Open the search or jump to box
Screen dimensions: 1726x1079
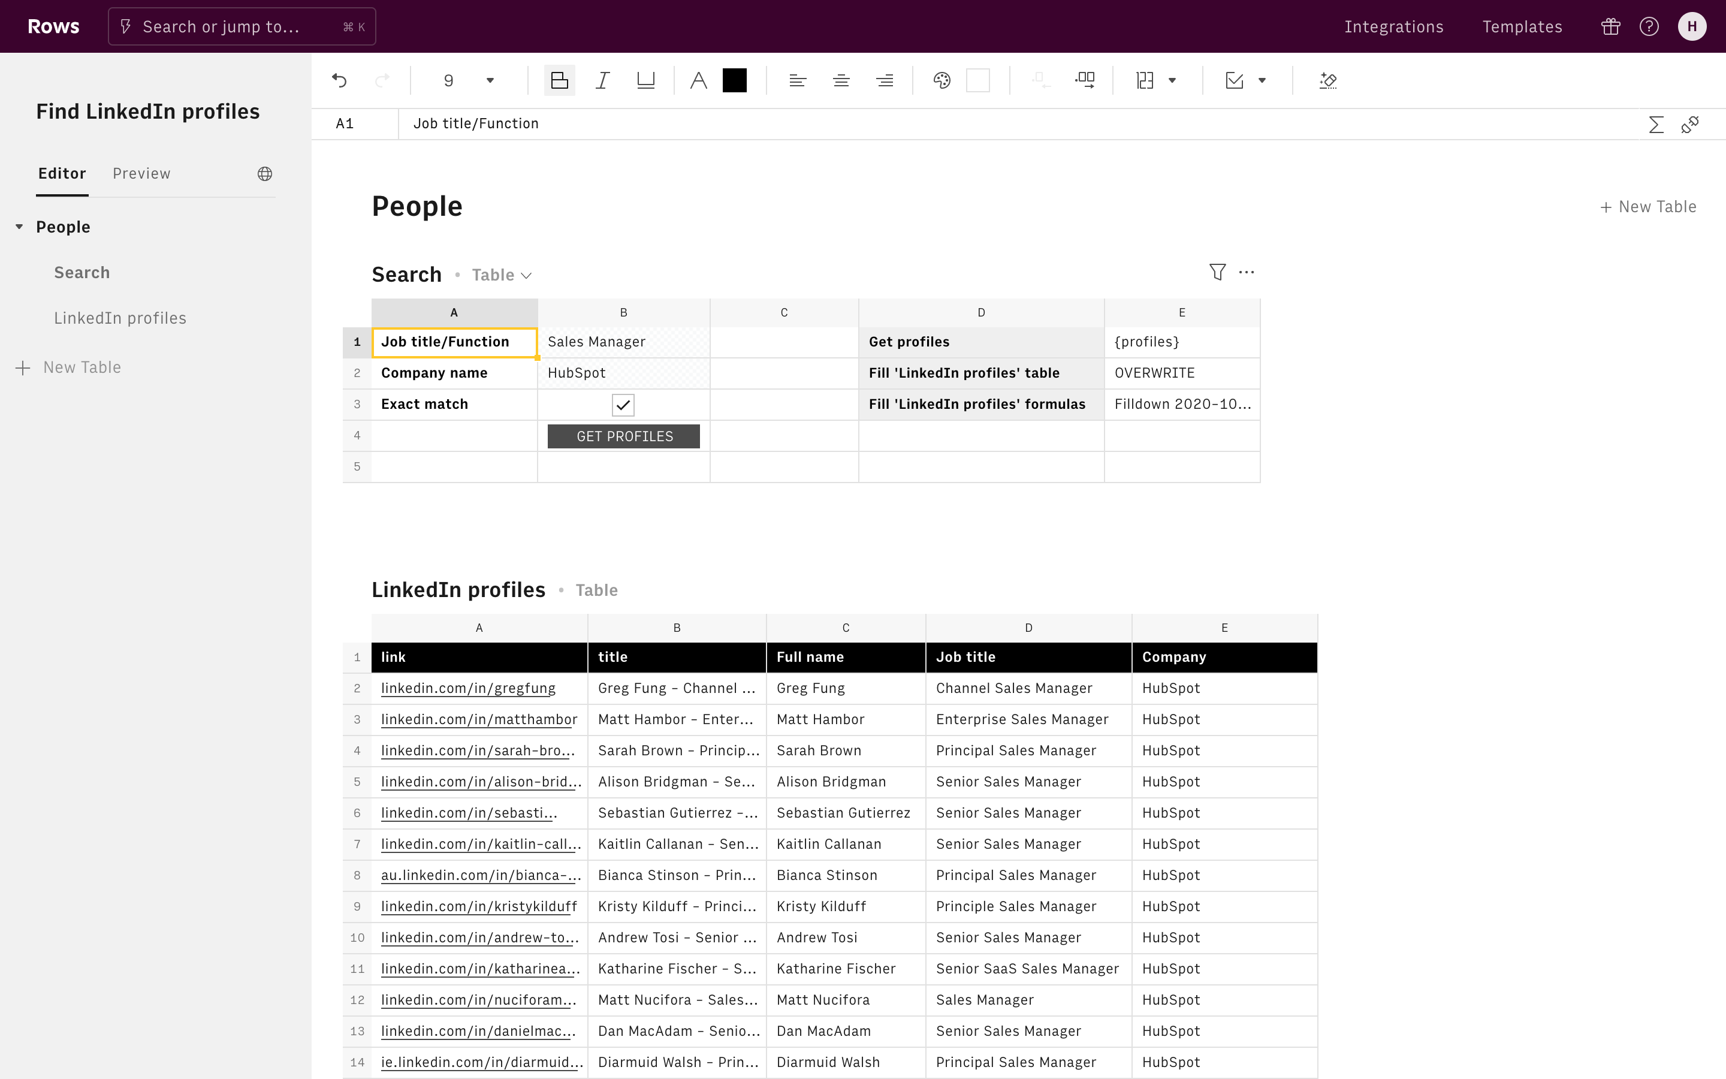pyautogui.click(x=242, y=26)
